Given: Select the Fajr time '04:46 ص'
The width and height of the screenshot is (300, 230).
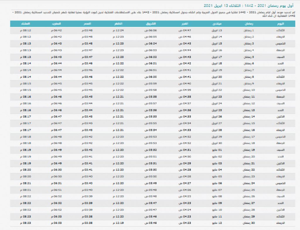Looking at the screenshot, I should coord(185,37).
